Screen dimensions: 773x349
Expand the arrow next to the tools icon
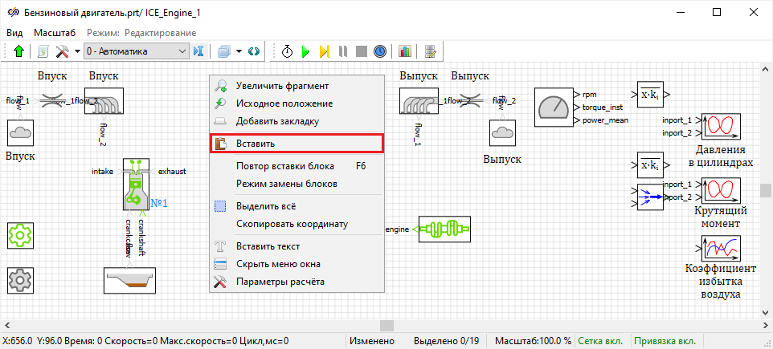tap(77, 51)
